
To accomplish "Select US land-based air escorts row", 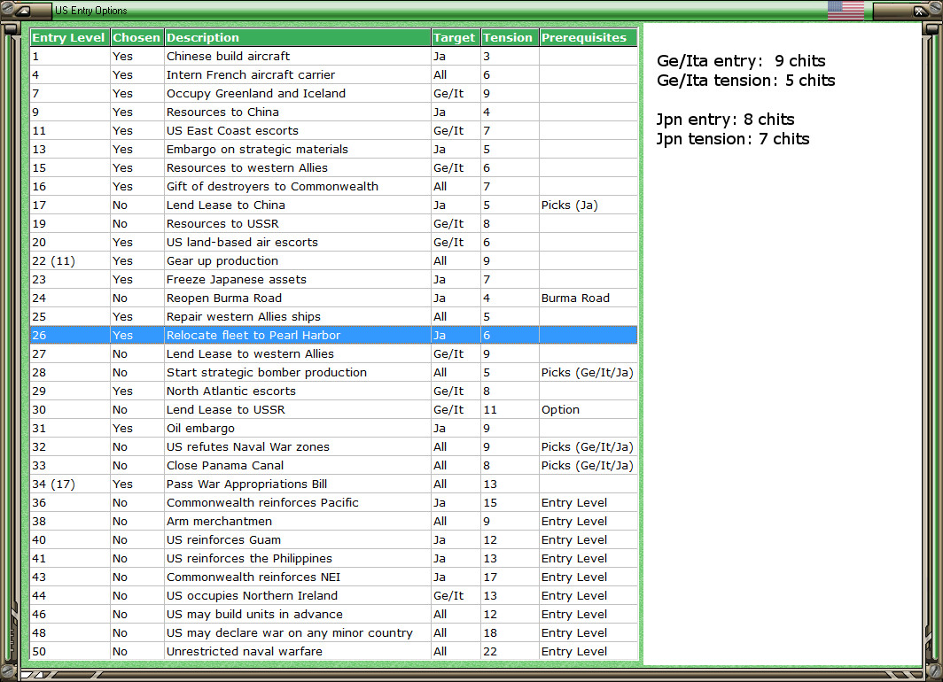I will coord(334,243).
